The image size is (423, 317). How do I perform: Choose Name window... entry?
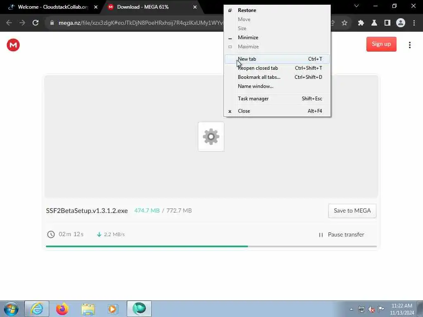277,86
